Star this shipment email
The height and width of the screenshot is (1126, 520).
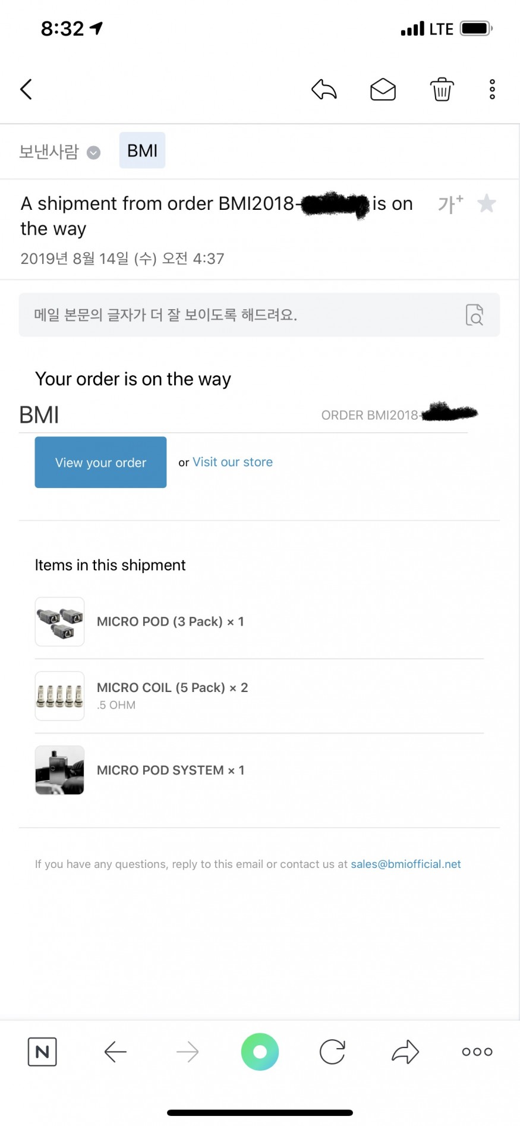487,203
